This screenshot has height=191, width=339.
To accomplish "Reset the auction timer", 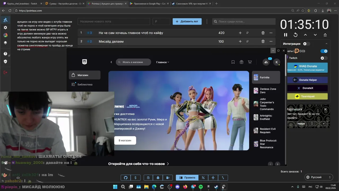I will click(296, 35).
